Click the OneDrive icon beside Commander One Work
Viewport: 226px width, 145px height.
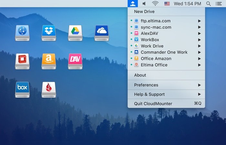pos(136,52)
